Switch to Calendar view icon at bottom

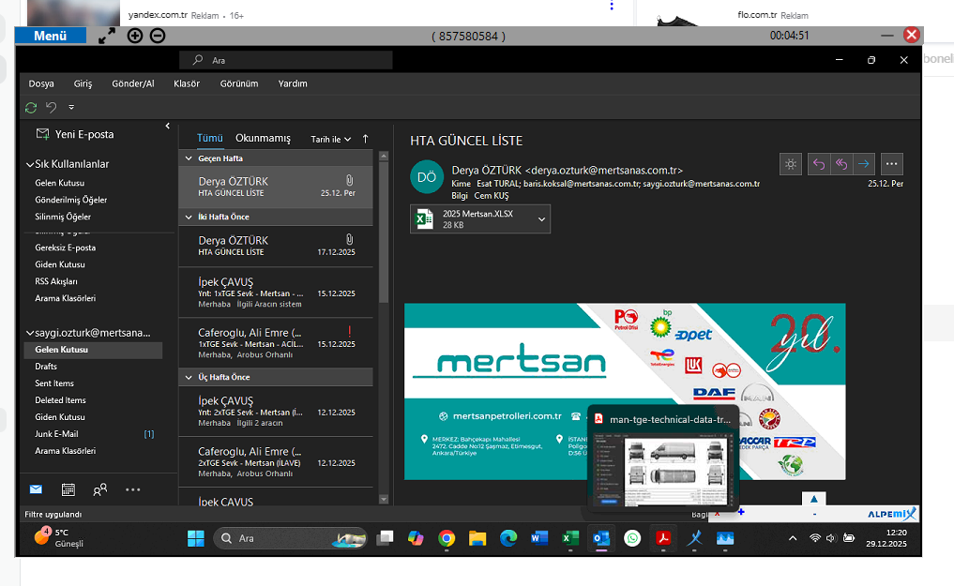(x=68, y=489)
